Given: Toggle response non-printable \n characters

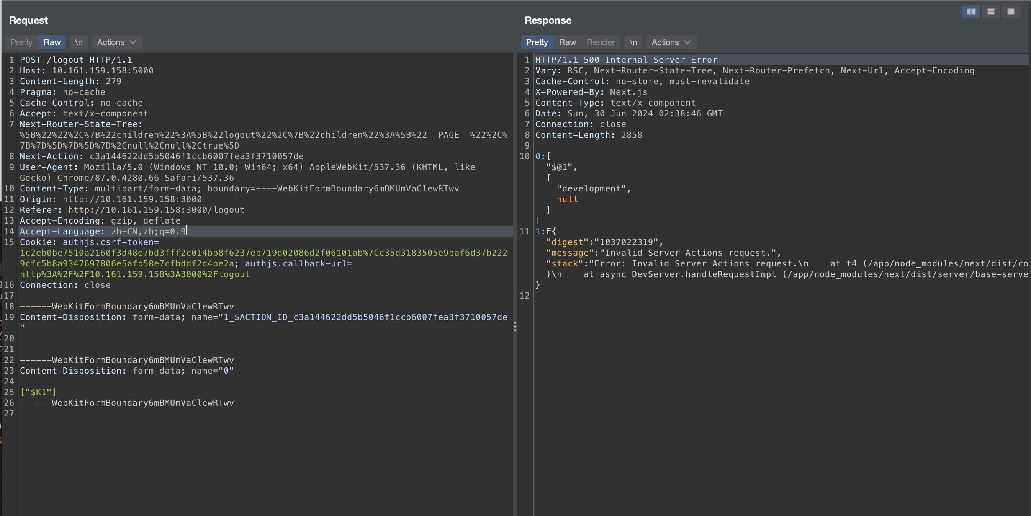Looking at the screenshot, I should click(633, 42).
